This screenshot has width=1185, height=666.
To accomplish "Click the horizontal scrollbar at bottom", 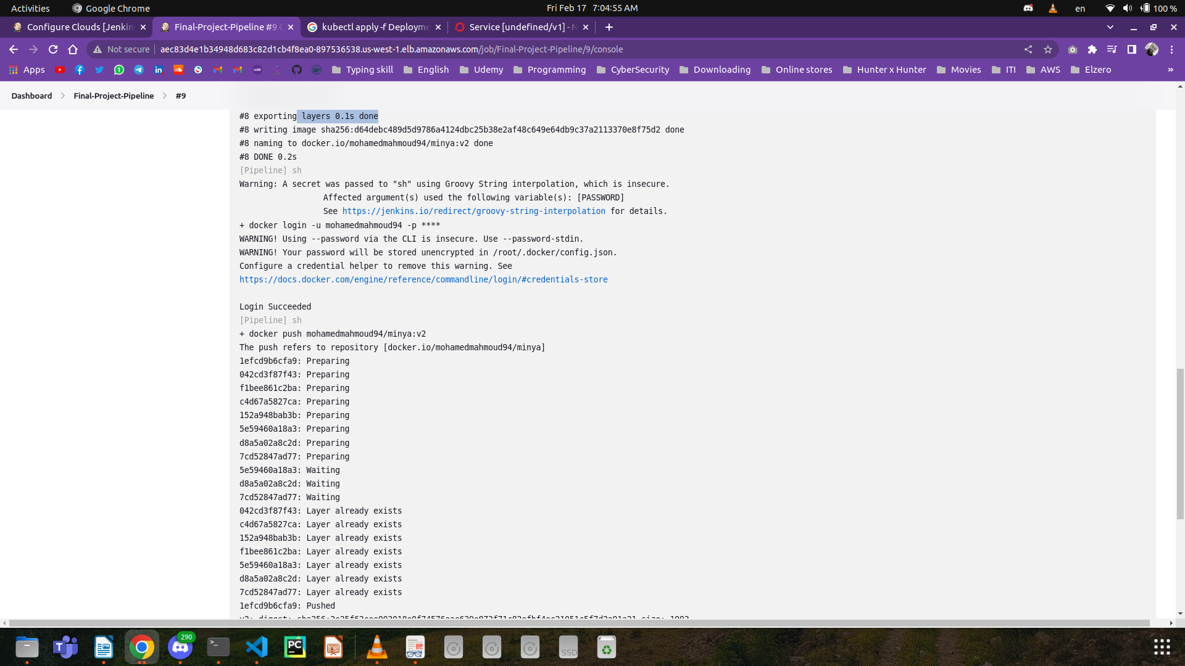I will (x=579, y=623).
